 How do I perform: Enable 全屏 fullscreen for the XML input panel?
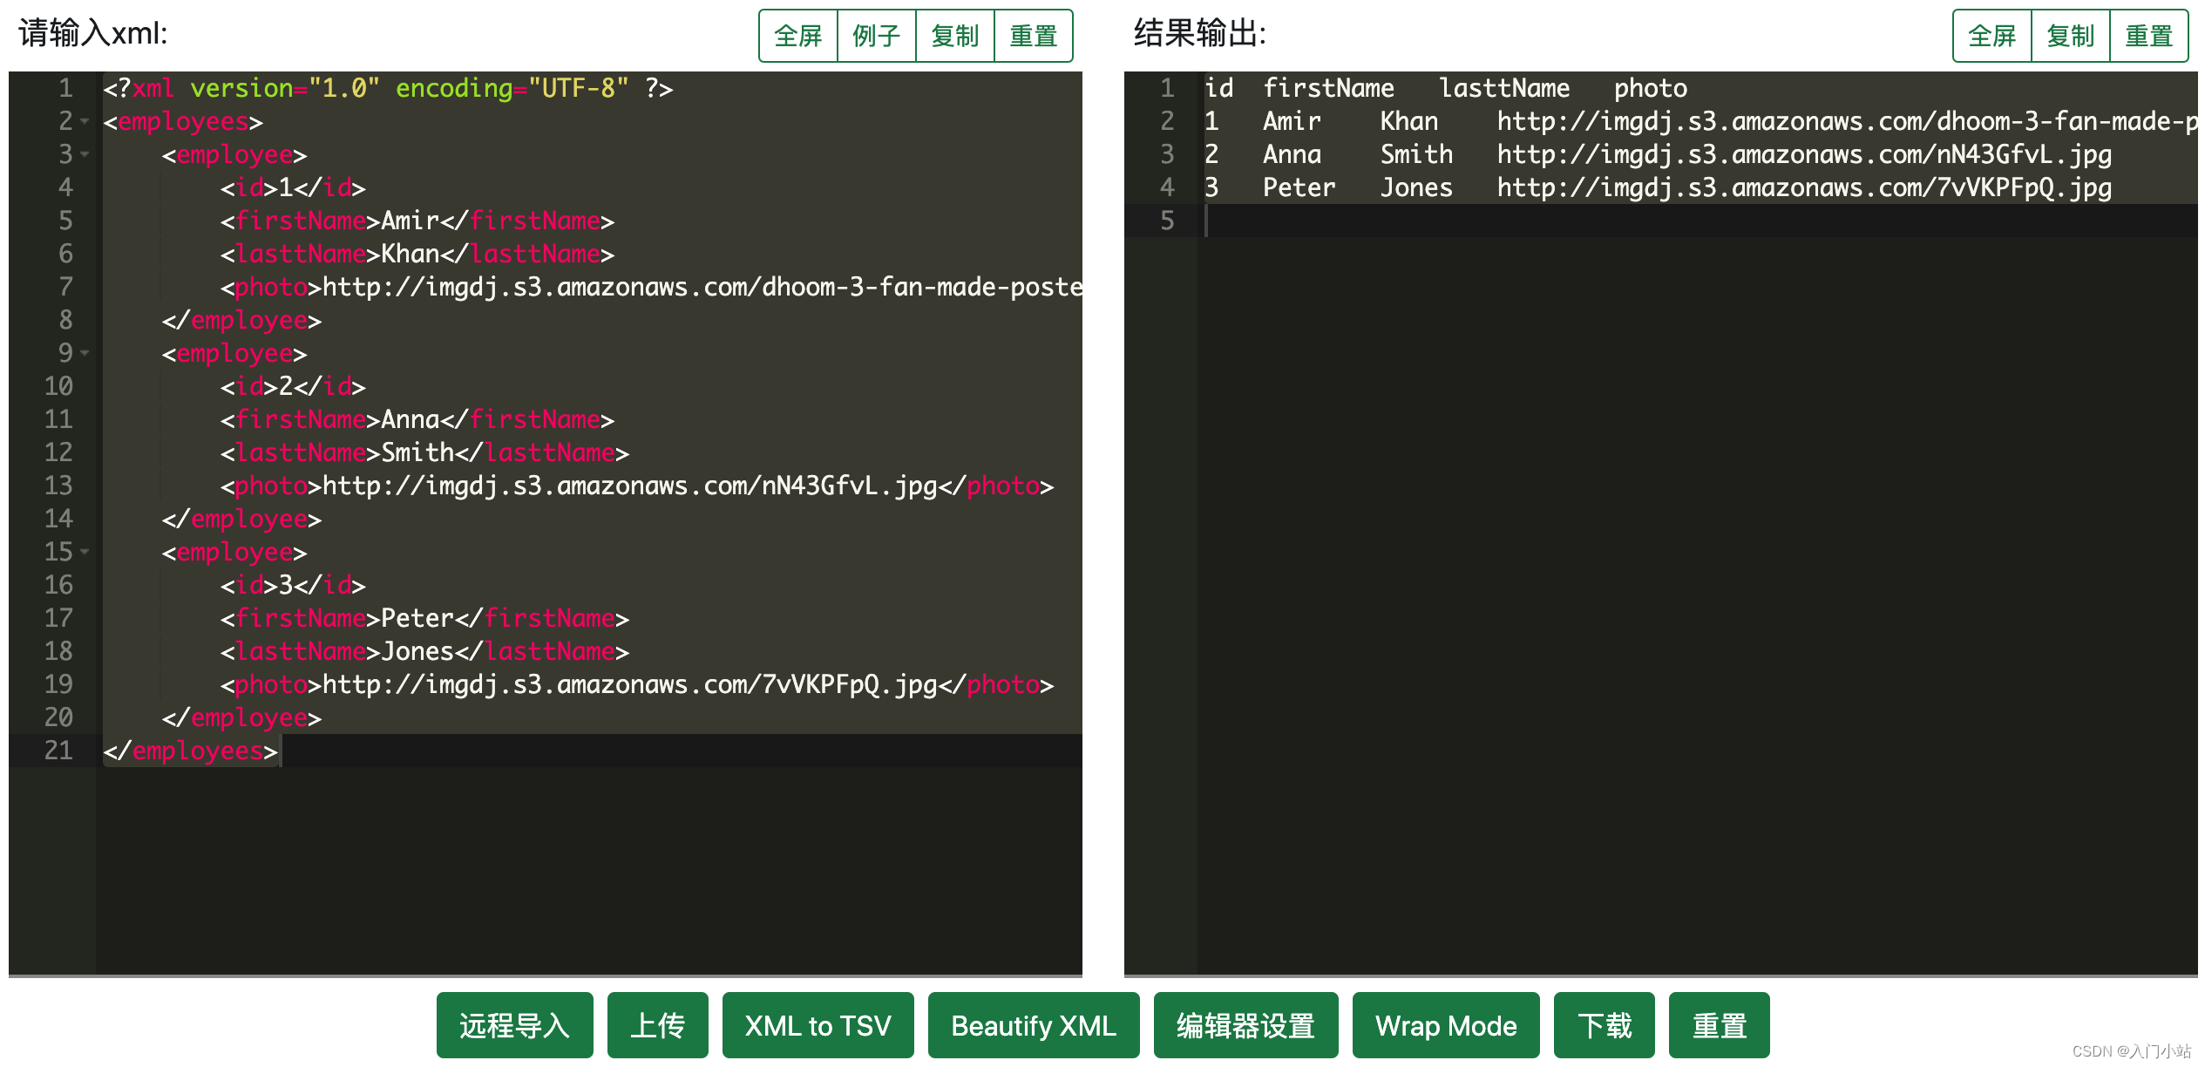click(x=797, y=35)
